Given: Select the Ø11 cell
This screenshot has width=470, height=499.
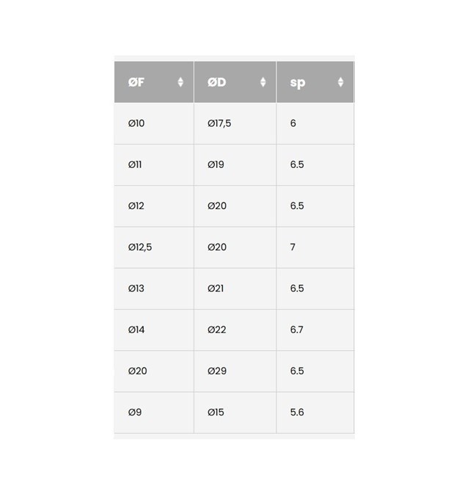Looking at the screenshot, I should [x=154, y=165].
